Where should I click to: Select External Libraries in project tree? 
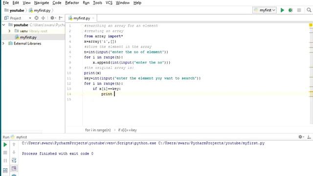tap(25, 44)
